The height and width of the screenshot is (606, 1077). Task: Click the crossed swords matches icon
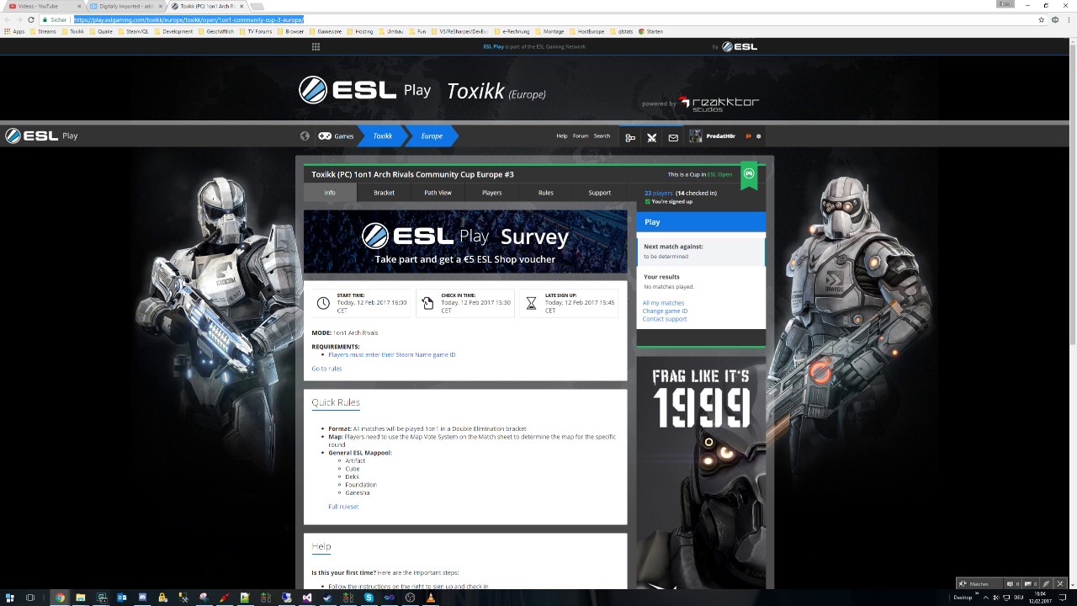click(x=651, y=137)
